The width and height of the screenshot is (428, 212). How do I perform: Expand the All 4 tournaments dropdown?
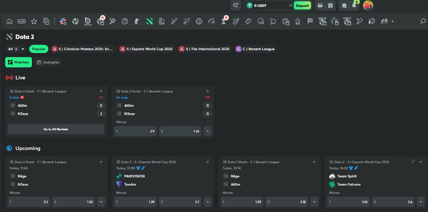click(16, 49)
